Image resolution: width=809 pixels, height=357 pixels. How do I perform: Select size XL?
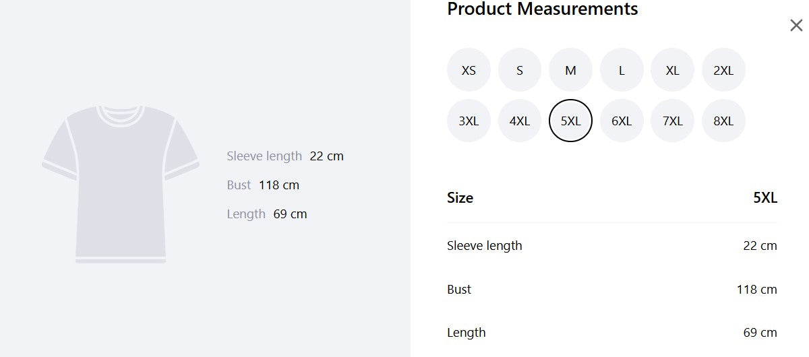(672, 70)
